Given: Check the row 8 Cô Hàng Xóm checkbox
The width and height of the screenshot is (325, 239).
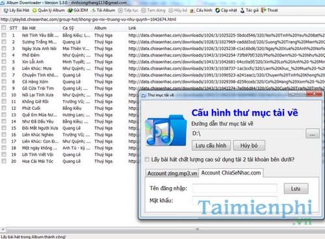Looking at the screenshot, I should coord(4,82).
